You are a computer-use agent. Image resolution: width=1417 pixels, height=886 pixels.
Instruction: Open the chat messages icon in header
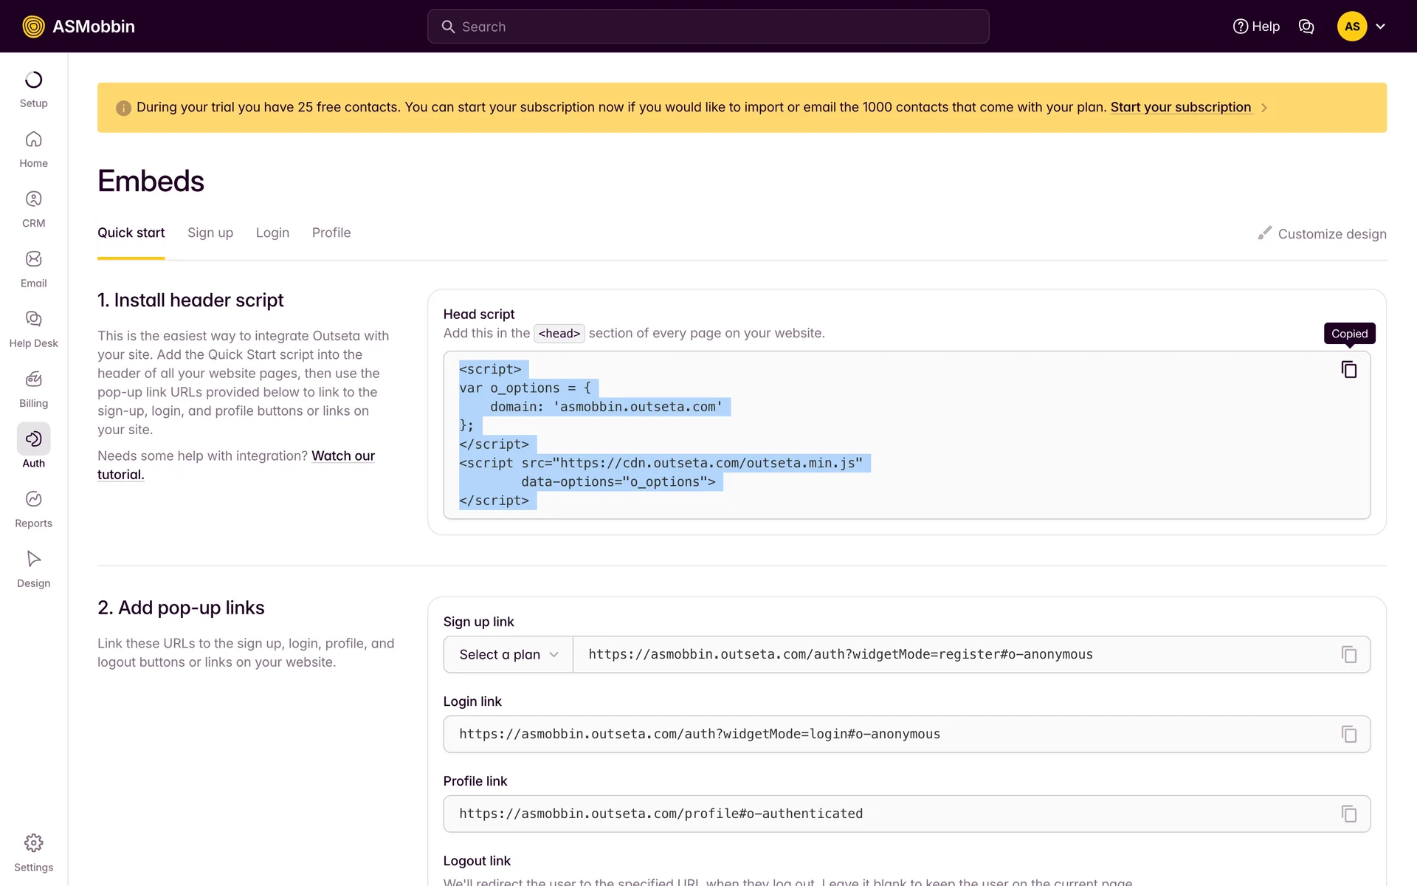click(x=1306, y=27)
